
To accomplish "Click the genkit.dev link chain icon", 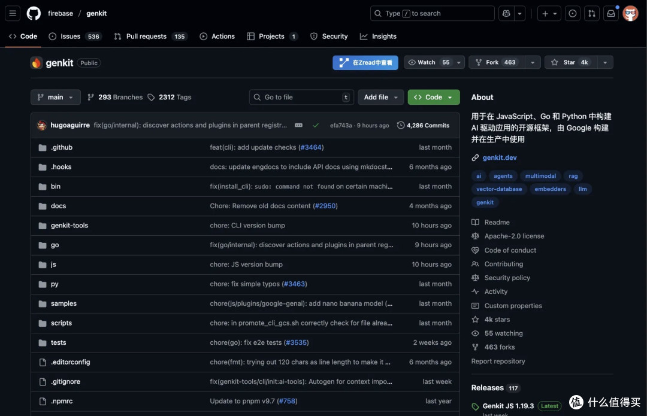I will [x=475, y=157].
